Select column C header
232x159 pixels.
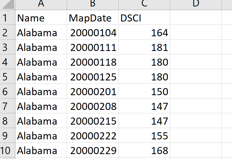click(x=144, y=4)
